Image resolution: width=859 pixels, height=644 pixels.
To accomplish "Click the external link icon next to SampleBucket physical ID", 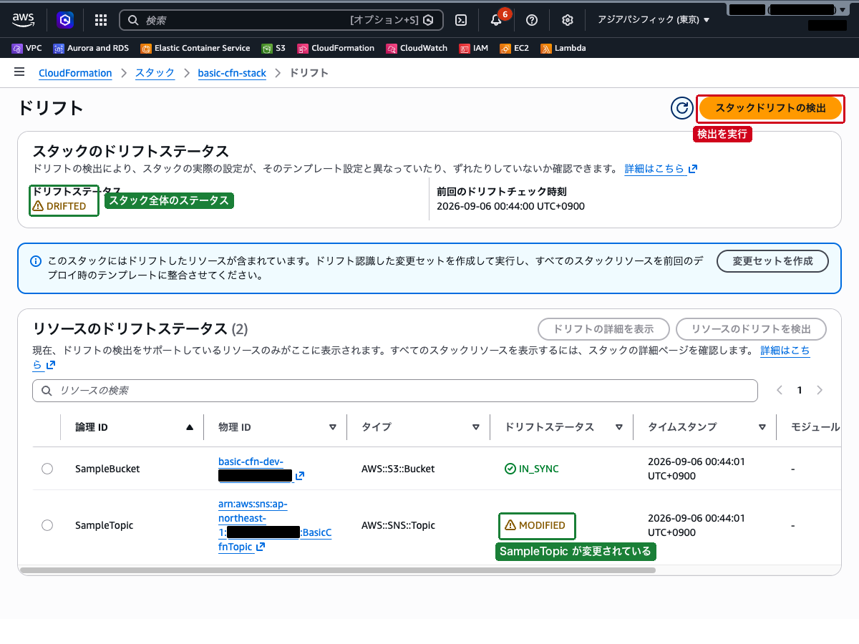I will (x=300, y=476).
